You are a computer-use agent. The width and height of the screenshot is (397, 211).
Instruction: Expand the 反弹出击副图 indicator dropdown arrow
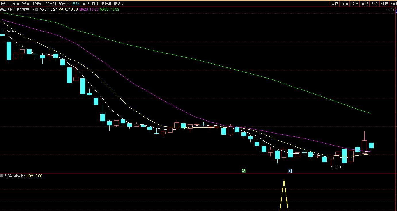2,176
